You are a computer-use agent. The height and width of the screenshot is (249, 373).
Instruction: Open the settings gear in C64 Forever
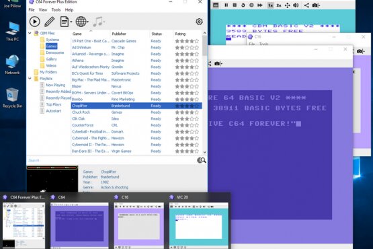[199, 22]
